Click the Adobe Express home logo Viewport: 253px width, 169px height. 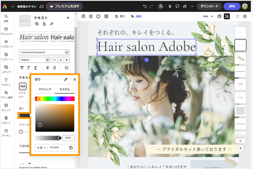coord(5,6)
